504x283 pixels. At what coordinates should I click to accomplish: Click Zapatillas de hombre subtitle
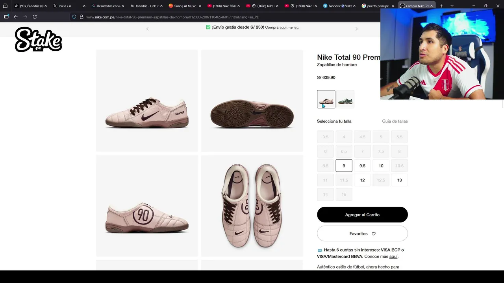(337, 65)
